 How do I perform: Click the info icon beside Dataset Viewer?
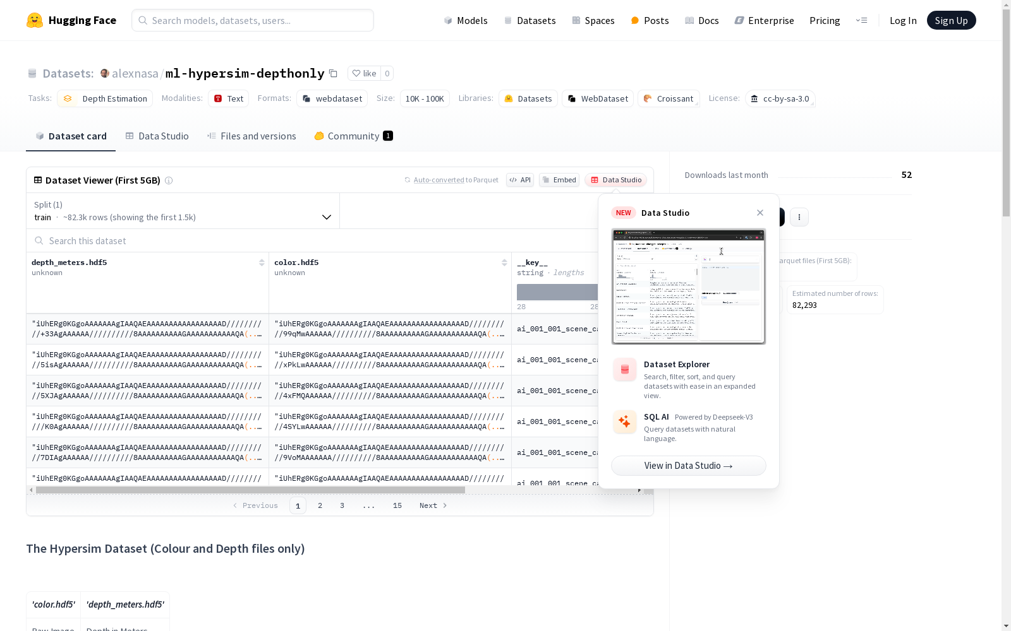[x=169, y=180]
